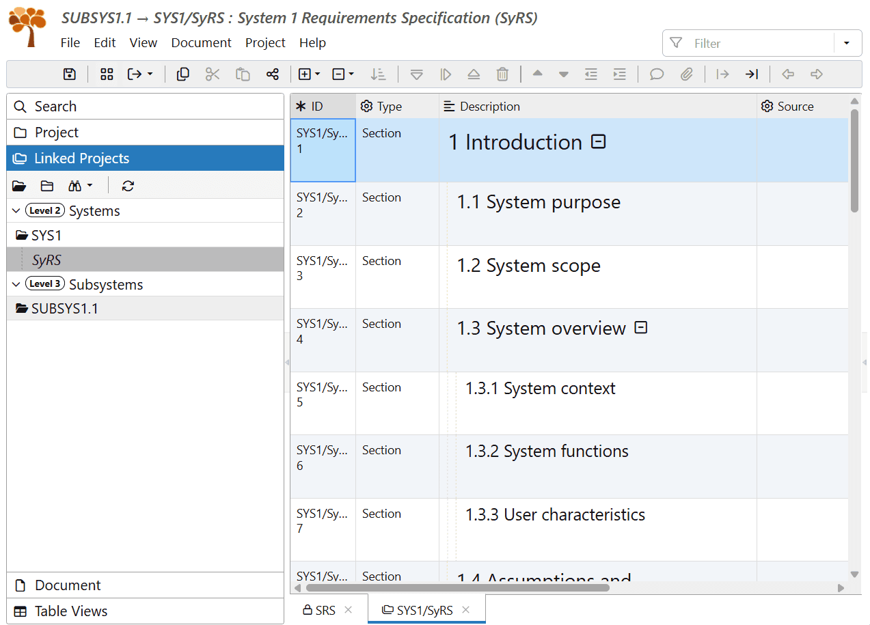Click the navigate back arrow icon
This screenshot has height=625, width=870.
pos(787,74)
